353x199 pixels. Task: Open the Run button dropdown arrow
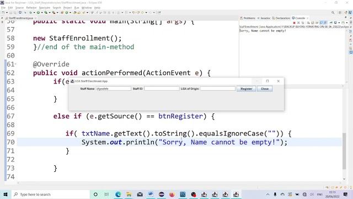tap(42, 13)
